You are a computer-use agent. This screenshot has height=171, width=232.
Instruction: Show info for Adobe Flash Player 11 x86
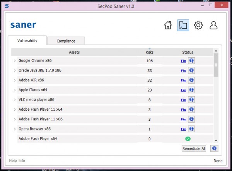click(x=191, y=119)
